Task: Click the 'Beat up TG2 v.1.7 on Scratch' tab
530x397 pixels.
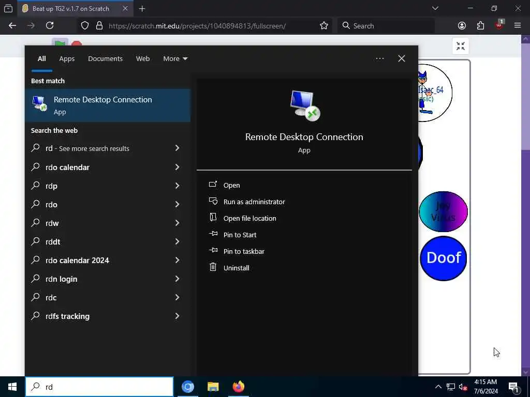Action: [x=76, y=9]
